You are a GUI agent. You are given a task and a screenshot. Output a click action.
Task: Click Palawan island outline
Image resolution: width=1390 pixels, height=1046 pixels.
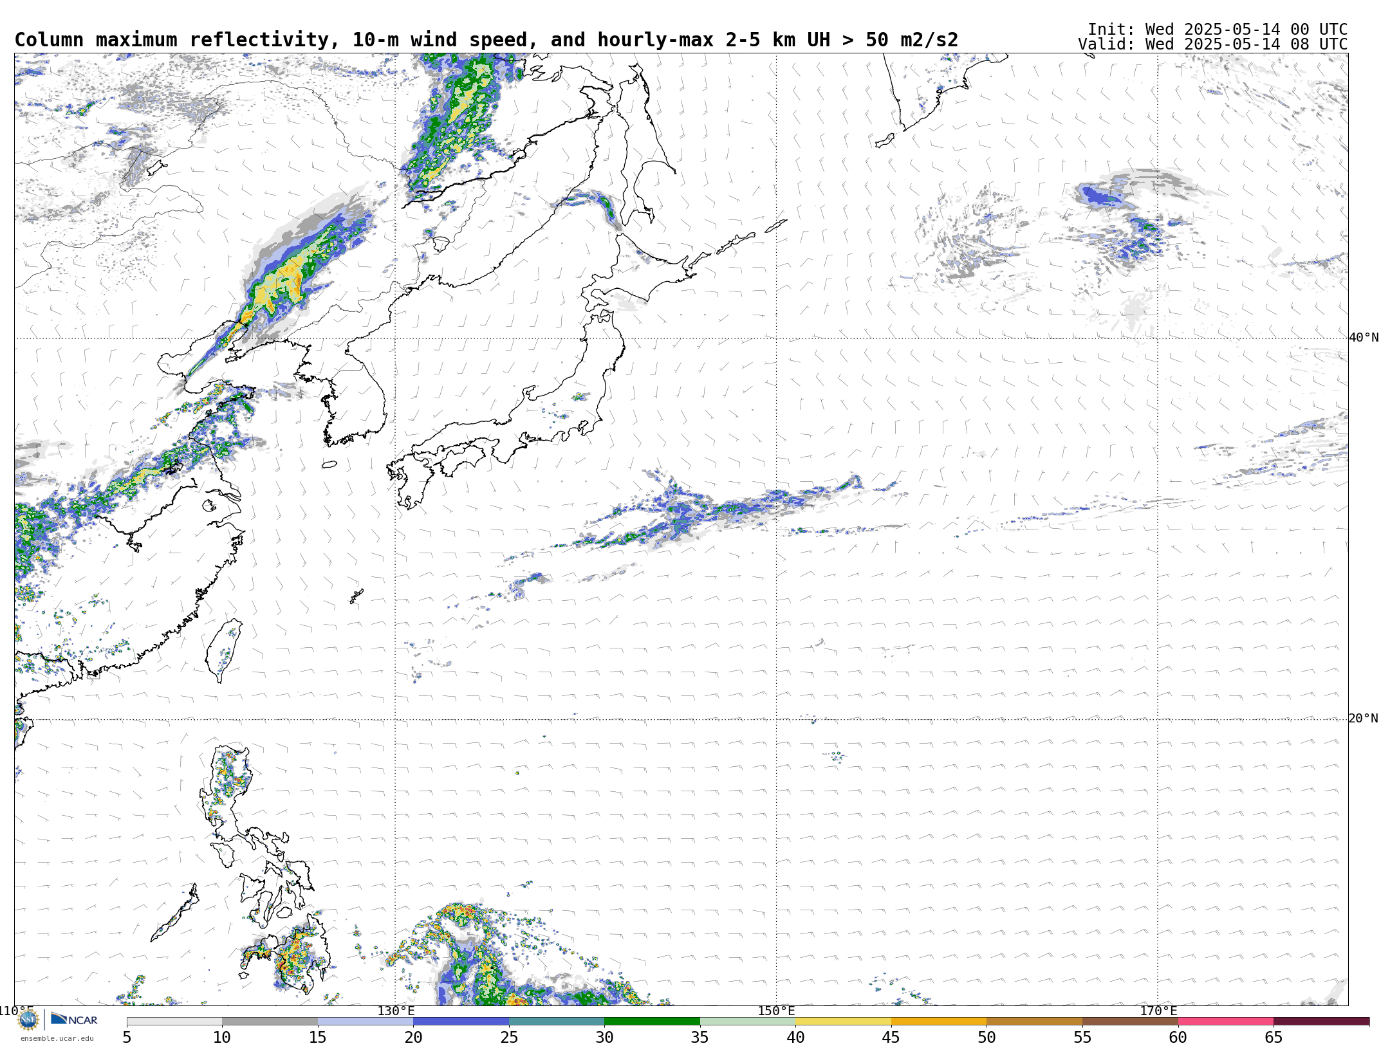point(174,913)
